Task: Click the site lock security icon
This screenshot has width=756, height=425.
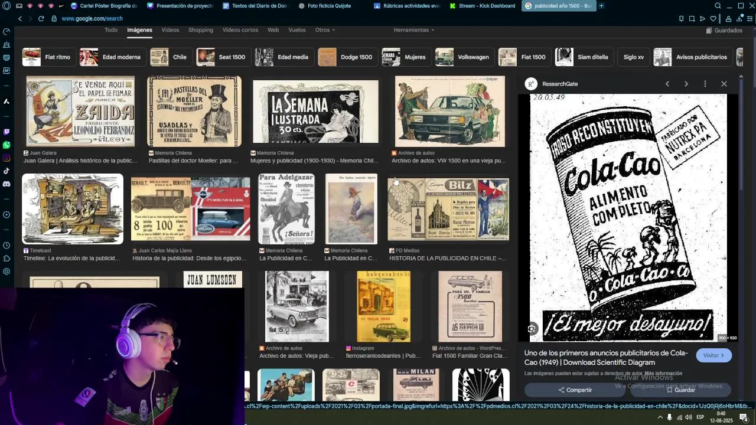Action: coord(54,18)
